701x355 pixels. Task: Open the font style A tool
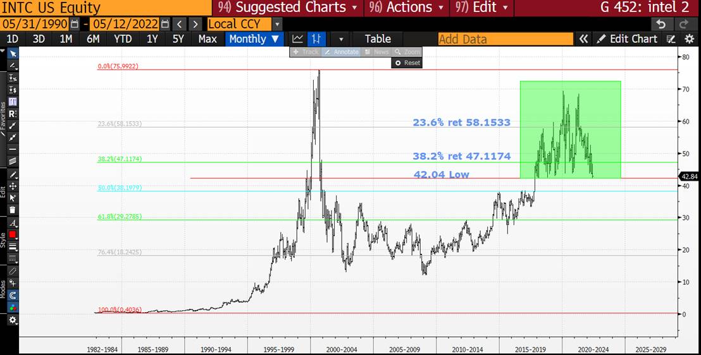point(13,223)
